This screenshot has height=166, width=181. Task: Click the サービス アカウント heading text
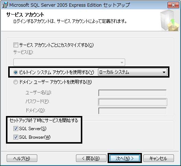tap(25, 15)
